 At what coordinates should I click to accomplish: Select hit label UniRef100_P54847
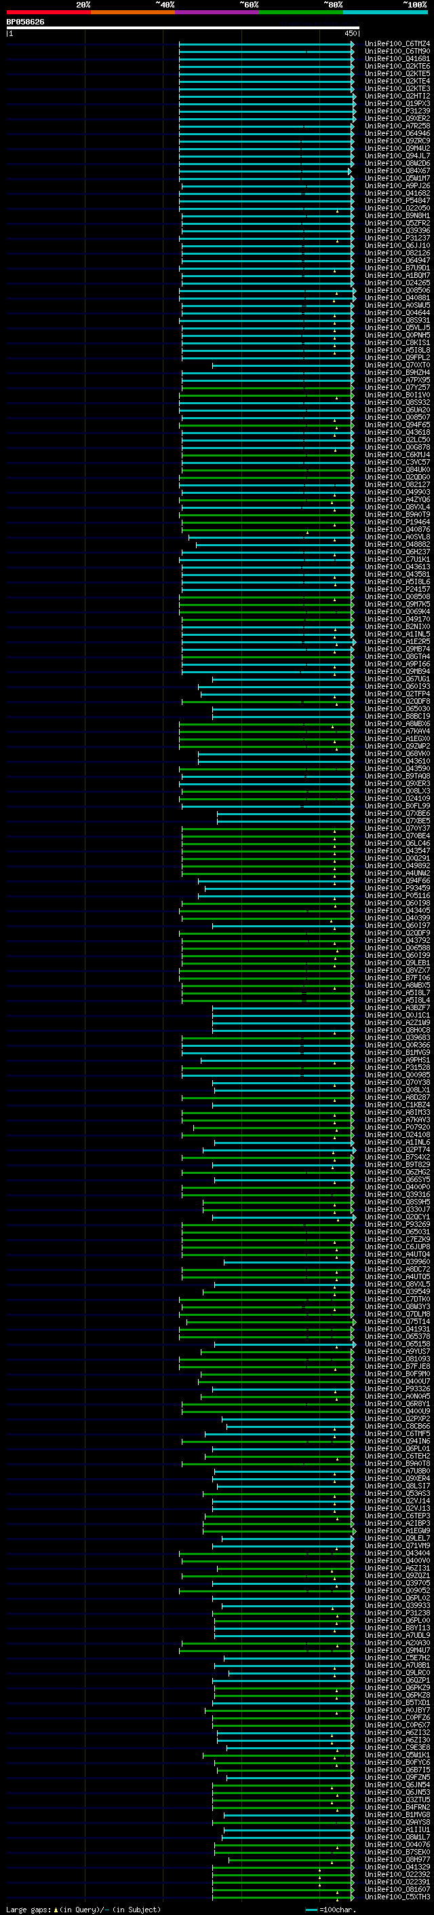397,200
